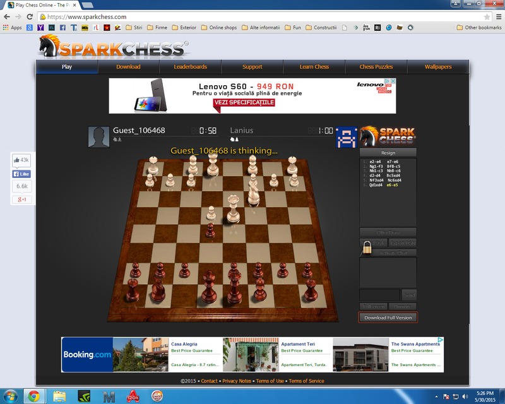505x404 pixels.
Task: Open the Google bookmark icon
Action: [30, 28]
